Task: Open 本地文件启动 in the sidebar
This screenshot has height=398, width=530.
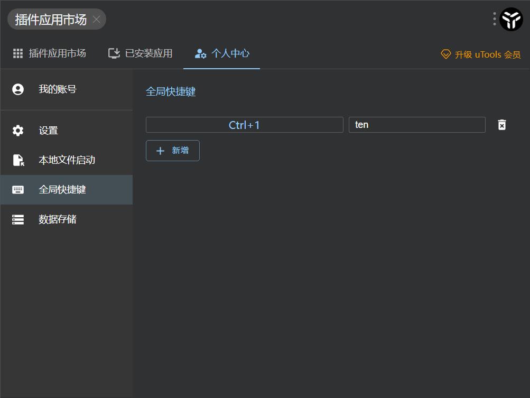Action: click(x=67, y=160)
